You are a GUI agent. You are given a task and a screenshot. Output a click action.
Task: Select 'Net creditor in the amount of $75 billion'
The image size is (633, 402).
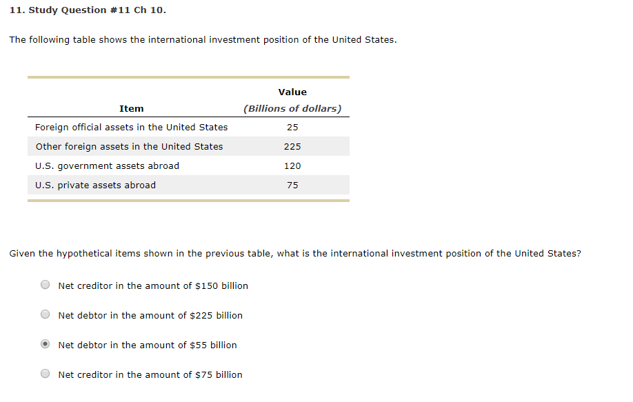pos(45,373)
